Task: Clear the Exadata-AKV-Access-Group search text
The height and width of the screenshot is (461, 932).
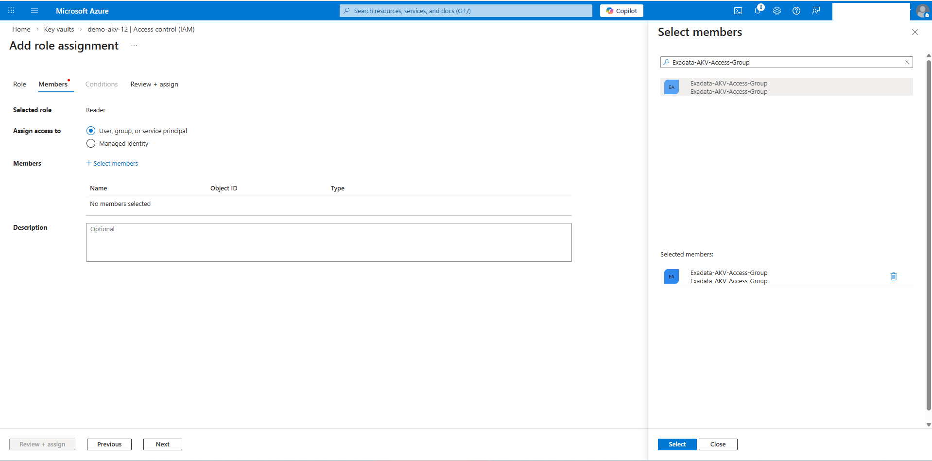Action: (907, 62)
